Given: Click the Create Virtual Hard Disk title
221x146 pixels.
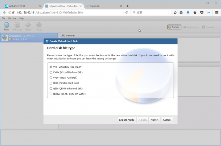Looking at the screenshot, I should pos(64,41).
